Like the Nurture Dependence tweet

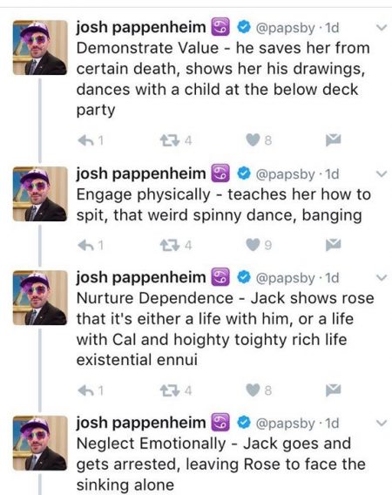click(253, 390)
